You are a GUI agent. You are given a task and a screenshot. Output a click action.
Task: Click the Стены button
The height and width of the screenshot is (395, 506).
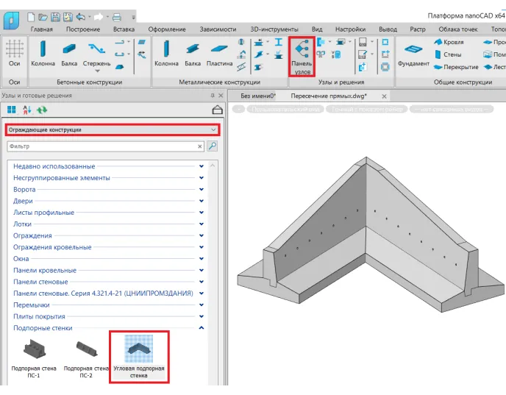tap(448, 54)
